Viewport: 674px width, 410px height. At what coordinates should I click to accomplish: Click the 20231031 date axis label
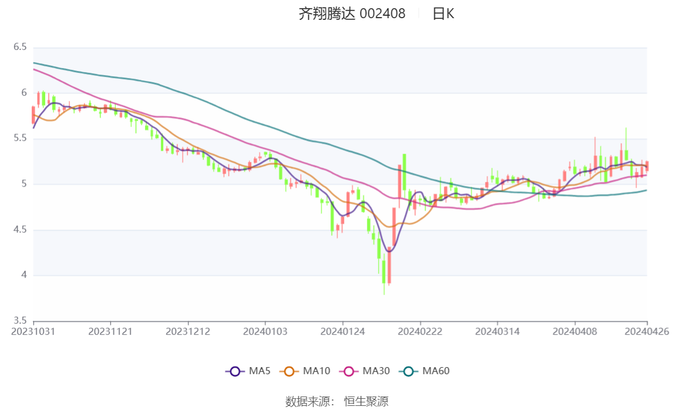33,331
